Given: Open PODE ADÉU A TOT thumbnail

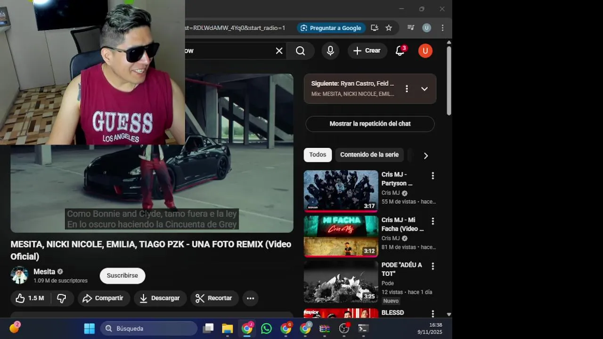Looking at the screenshot, I should [x=341, y=282].
